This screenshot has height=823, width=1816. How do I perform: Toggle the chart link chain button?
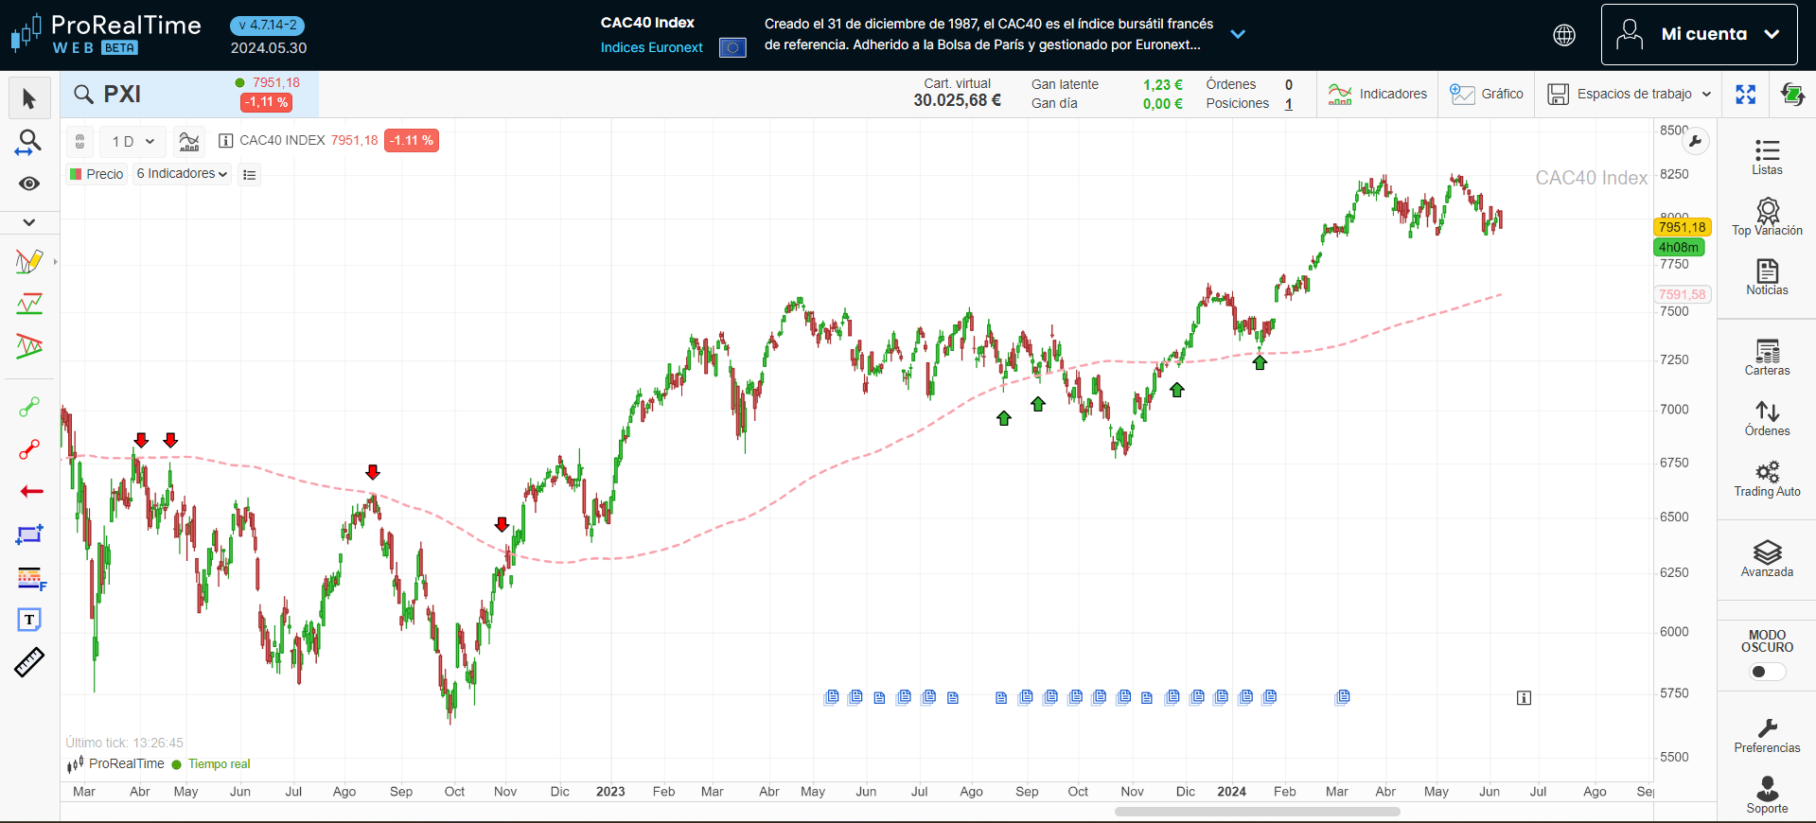80,141
